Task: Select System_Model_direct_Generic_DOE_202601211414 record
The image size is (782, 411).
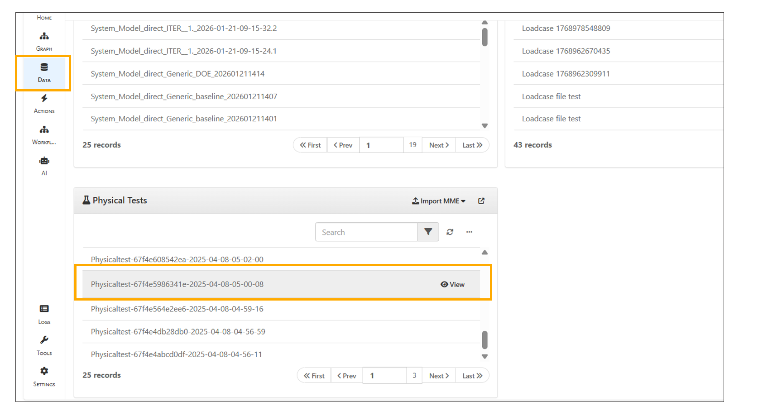Action: click(x=178, y=74)
